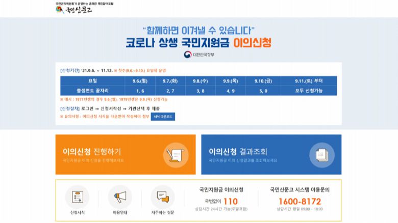Open the 이용안내 megaphone icon

point(119,196)
